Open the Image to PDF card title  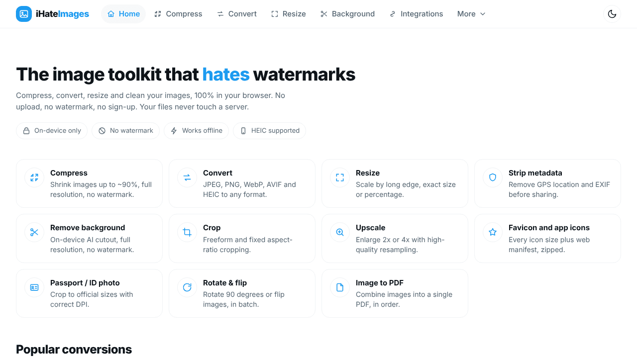[380, 283]
